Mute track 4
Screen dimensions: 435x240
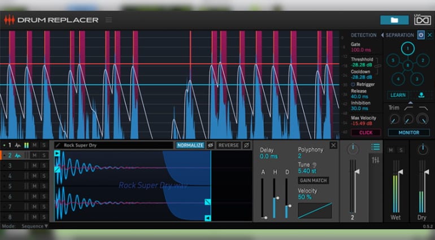[x=34, y=176]
